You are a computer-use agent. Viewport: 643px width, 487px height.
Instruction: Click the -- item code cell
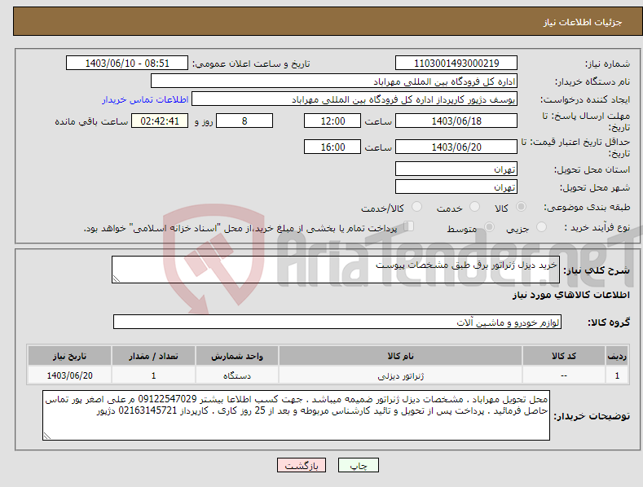coord(563,375)
